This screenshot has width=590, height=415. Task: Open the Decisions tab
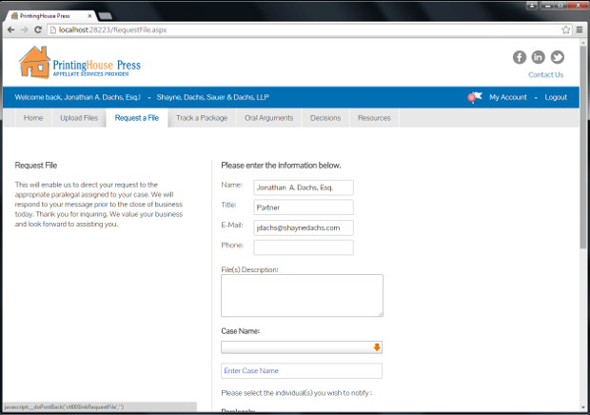[325, 118]
